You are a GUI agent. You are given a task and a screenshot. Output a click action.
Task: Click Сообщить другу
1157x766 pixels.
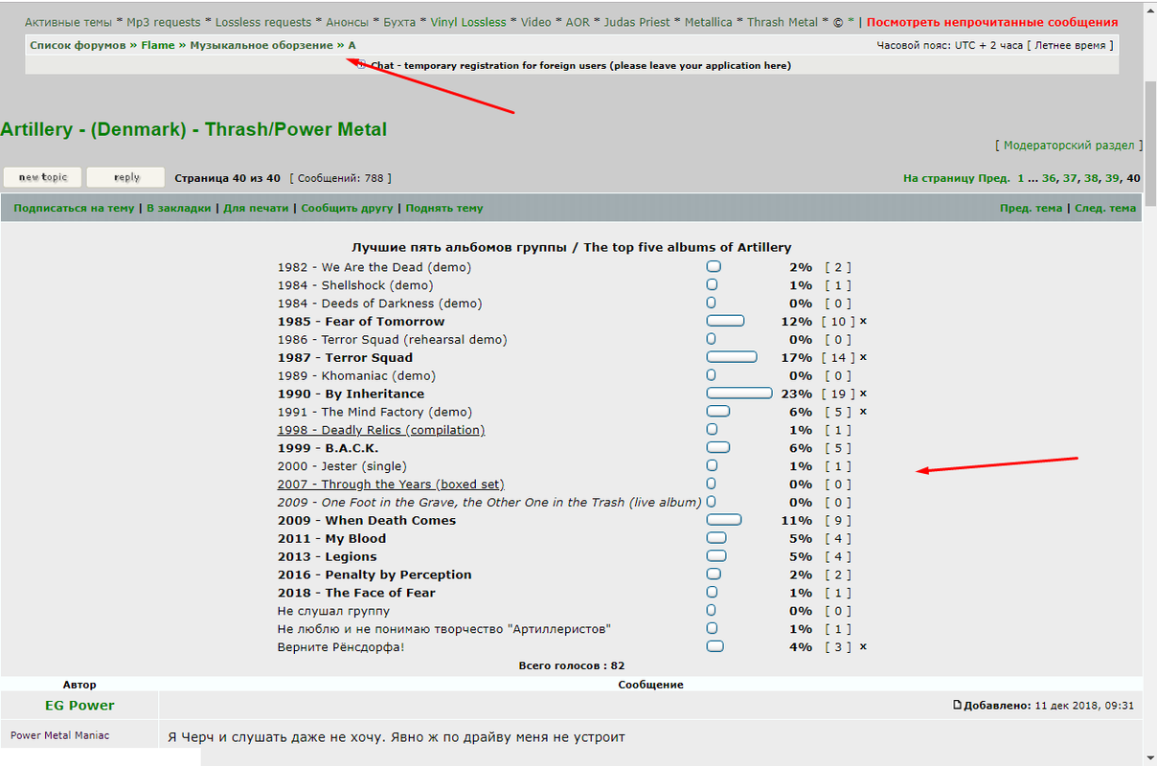[347, 208]
